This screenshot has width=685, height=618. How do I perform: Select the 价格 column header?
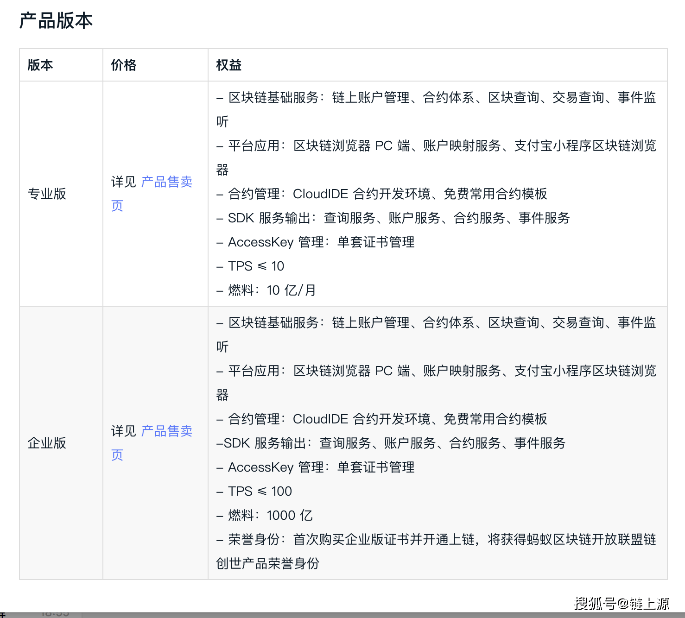124,65
